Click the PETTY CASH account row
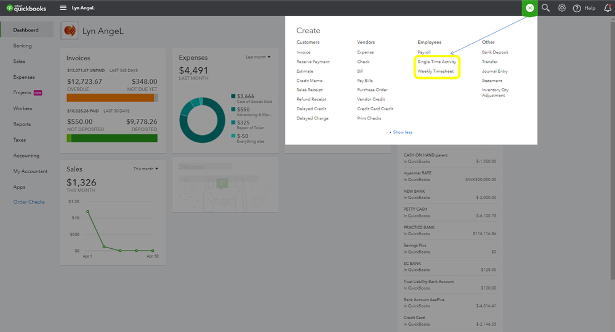 pos(450,213)
